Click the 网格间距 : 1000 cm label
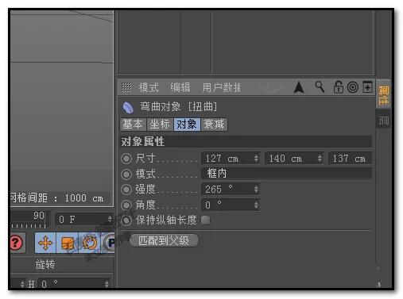403x299 pixels. point(57,198)
